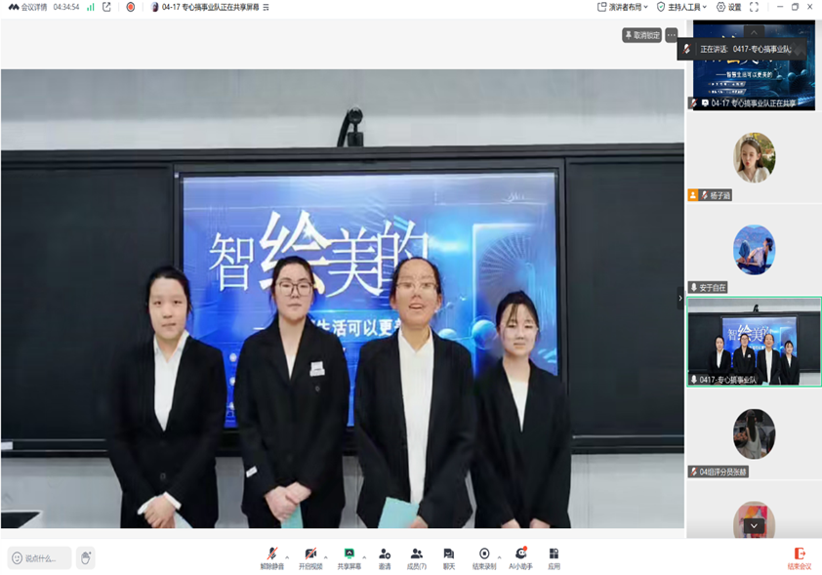
Task: Select the shared screen thumbnail 04-17 专心搞事业队
Action: 754,65
